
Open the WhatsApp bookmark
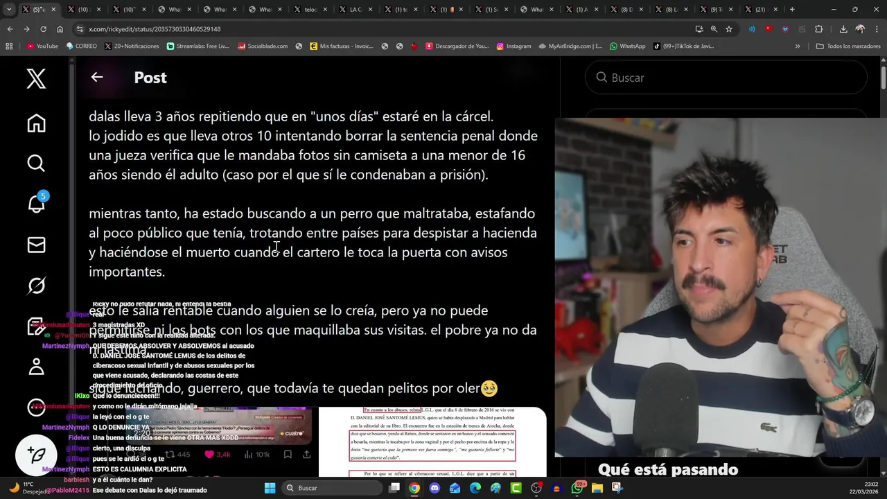[628, 46]
